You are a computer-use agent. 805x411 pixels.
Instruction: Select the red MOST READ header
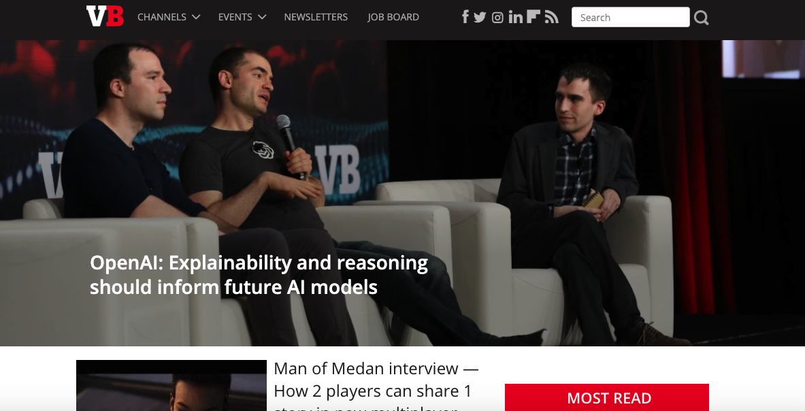pyautogui.click(x=607, y=397)
